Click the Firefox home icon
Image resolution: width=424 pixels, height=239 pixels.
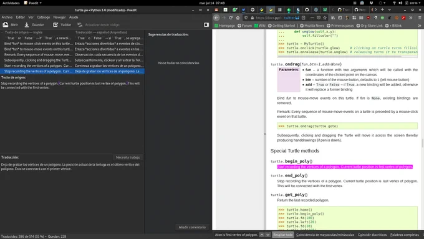pos(238,17)
